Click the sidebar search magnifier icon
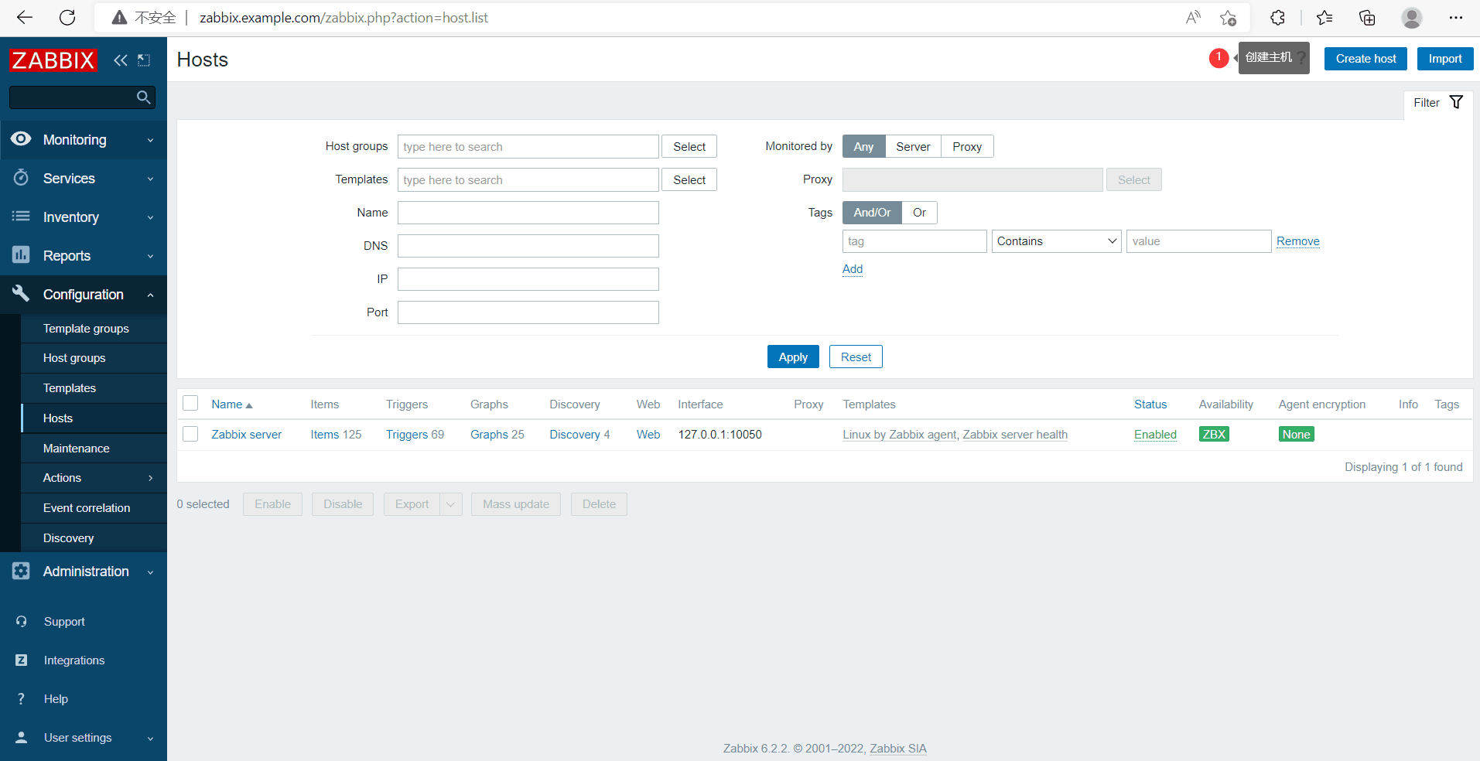1480x761 pixels. [x=143, y=97]
